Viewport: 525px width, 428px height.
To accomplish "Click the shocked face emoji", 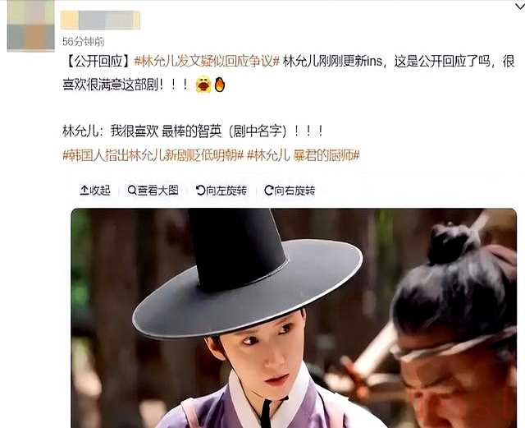I will pyautogui.click(x=203, y=85).
